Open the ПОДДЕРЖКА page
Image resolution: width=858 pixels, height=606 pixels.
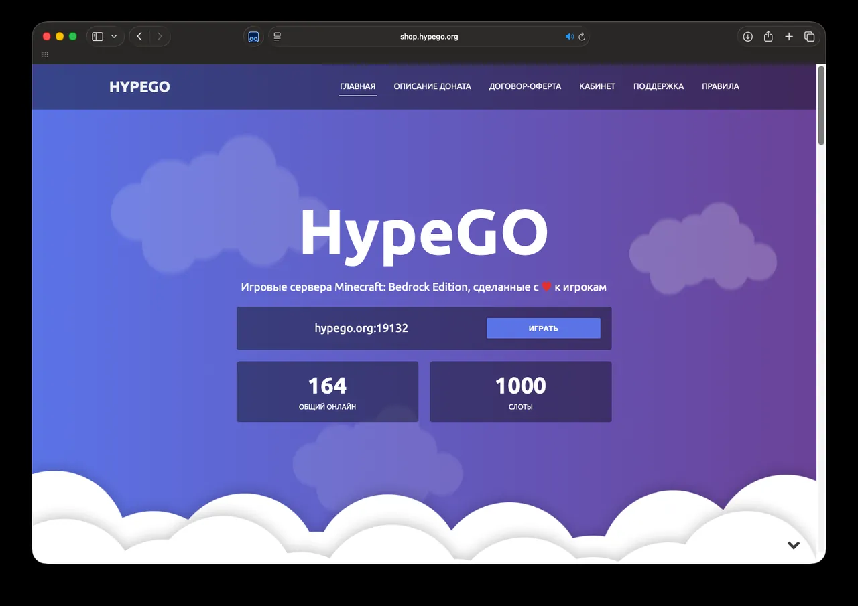click(658, 86)
